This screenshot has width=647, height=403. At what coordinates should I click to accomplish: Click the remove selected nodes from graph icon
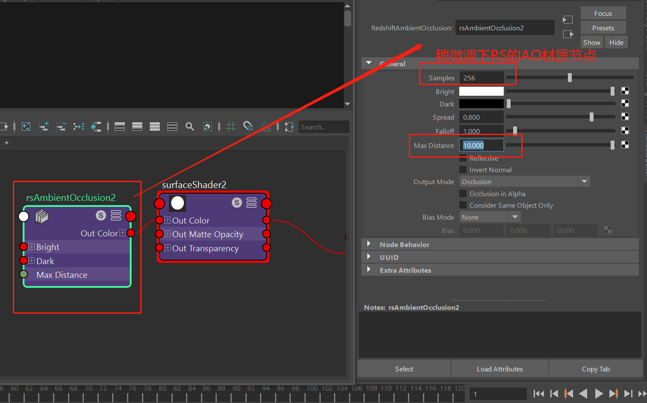pos(61,126)
